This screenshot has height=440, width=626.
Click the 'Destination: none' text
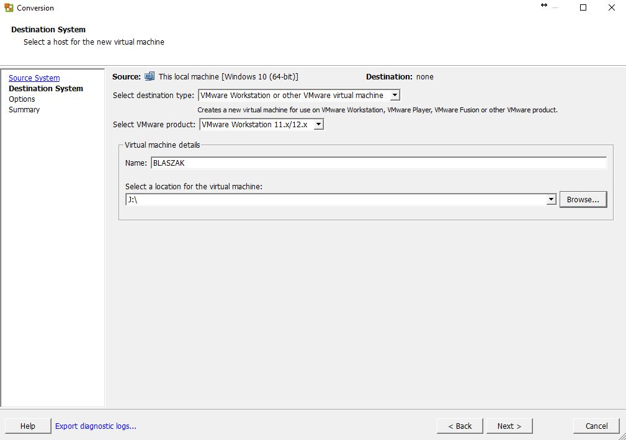pos(400,77)
